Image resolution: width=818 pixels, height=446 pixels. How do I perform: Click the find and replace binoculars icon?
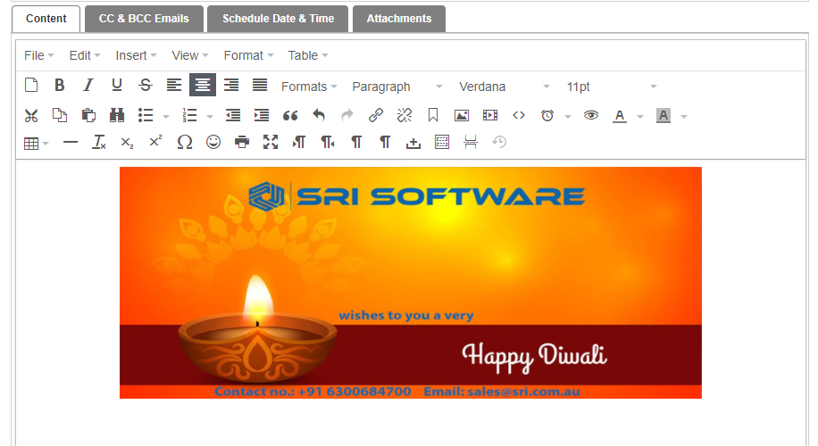coord(117,115)
